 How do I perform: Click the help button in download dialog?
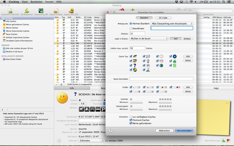[110, 131]
